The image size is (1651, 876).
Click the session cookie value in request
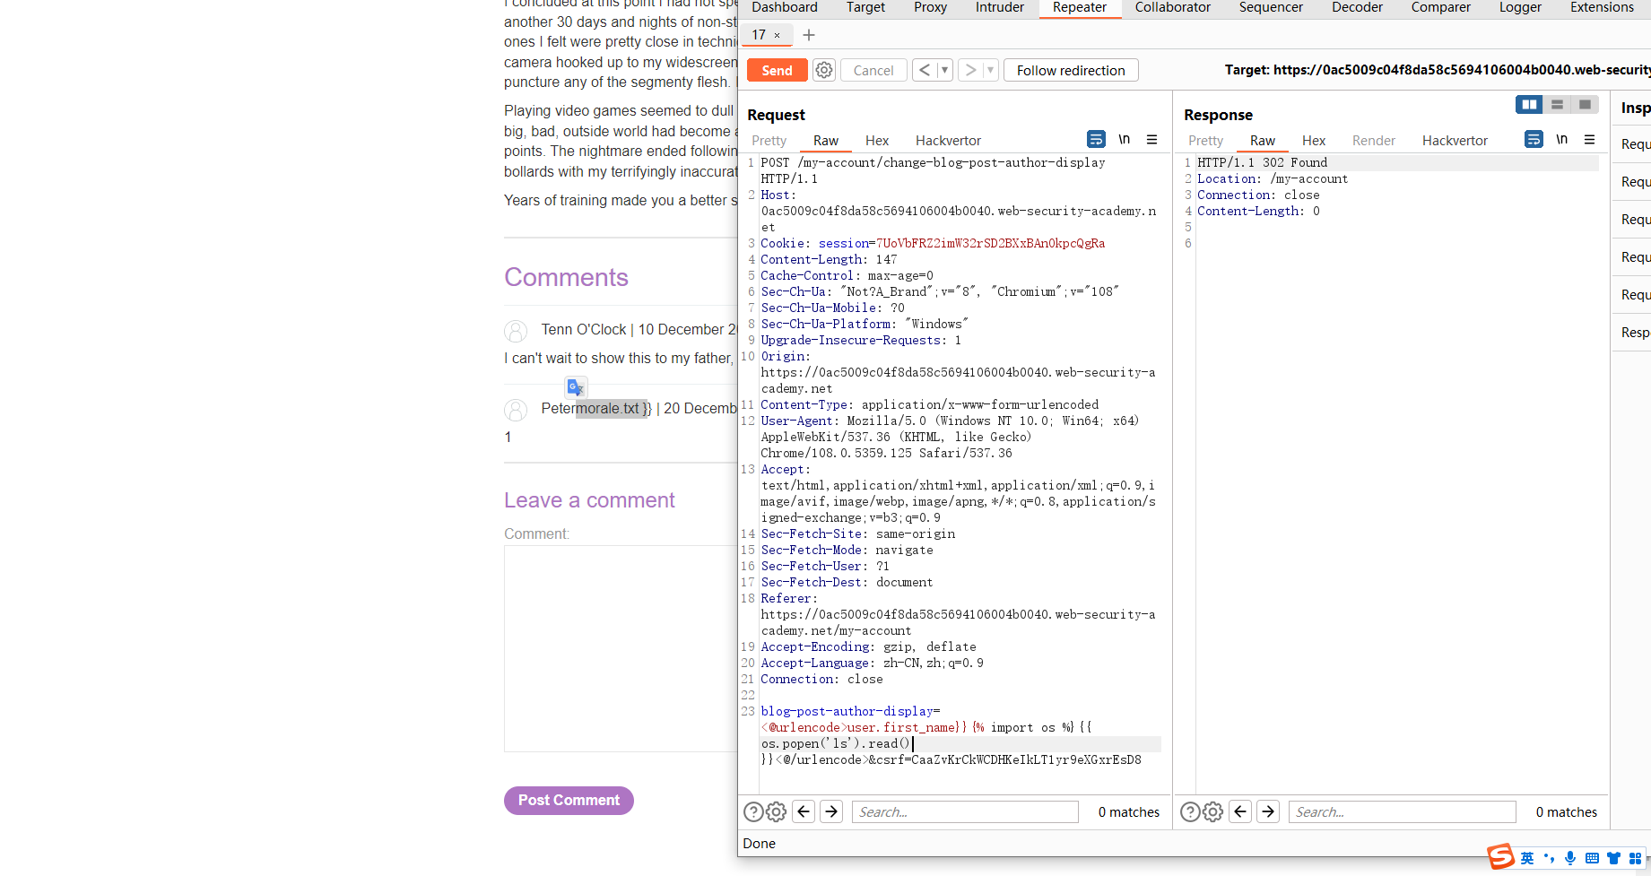(990, 243)
